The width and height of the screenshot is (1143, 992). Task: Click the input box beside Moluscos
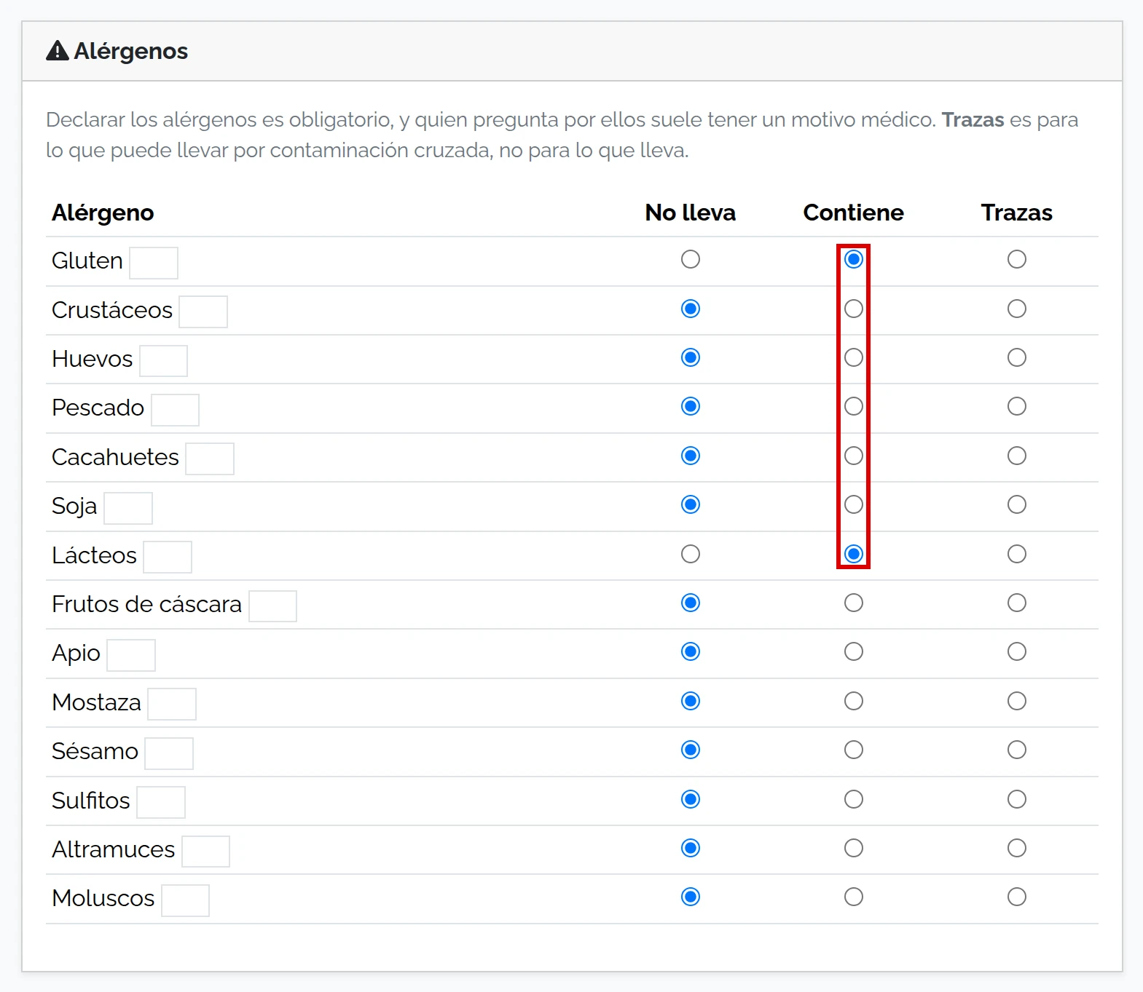[x=185, y=900]
